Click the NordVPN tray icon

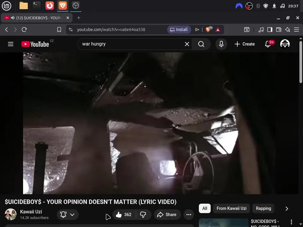239,6
